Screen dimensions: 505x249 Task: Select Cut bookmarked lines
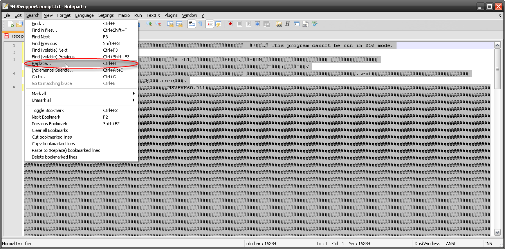(x=81, y=137)
